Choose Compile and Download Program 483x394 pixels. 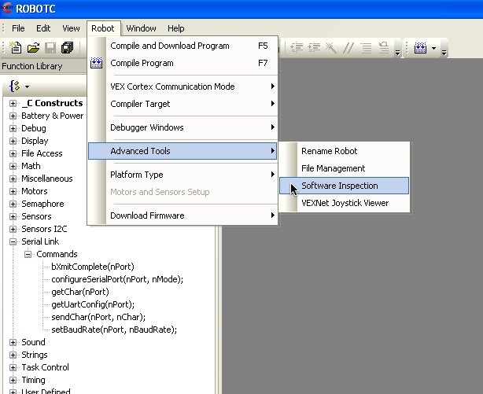183,46
